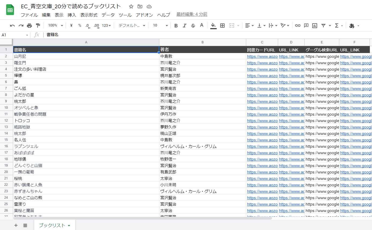372x230 pixels.
Task: Click the borders grid icon
Action: (222, 25)
